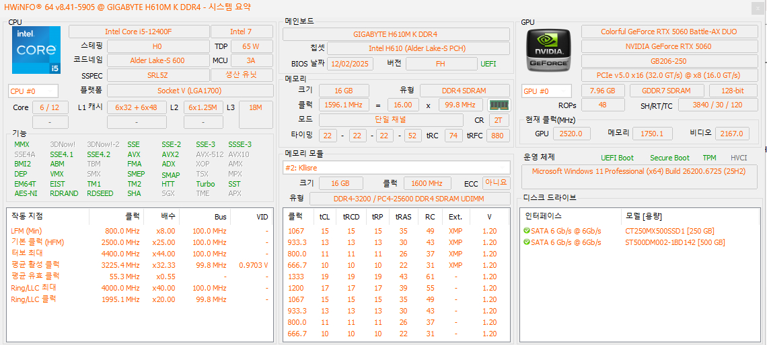
Task: Click the '65 W' TDP value
Action: [x=252, y=47]
